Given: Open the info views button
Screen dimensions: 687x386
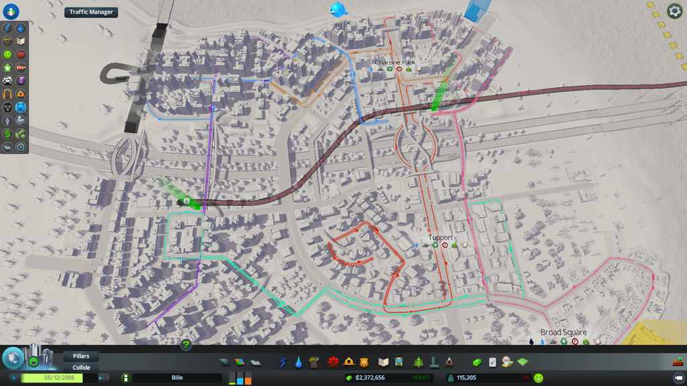Looking at the screenshot, I should pyautogui.click(x=11, y=11).
